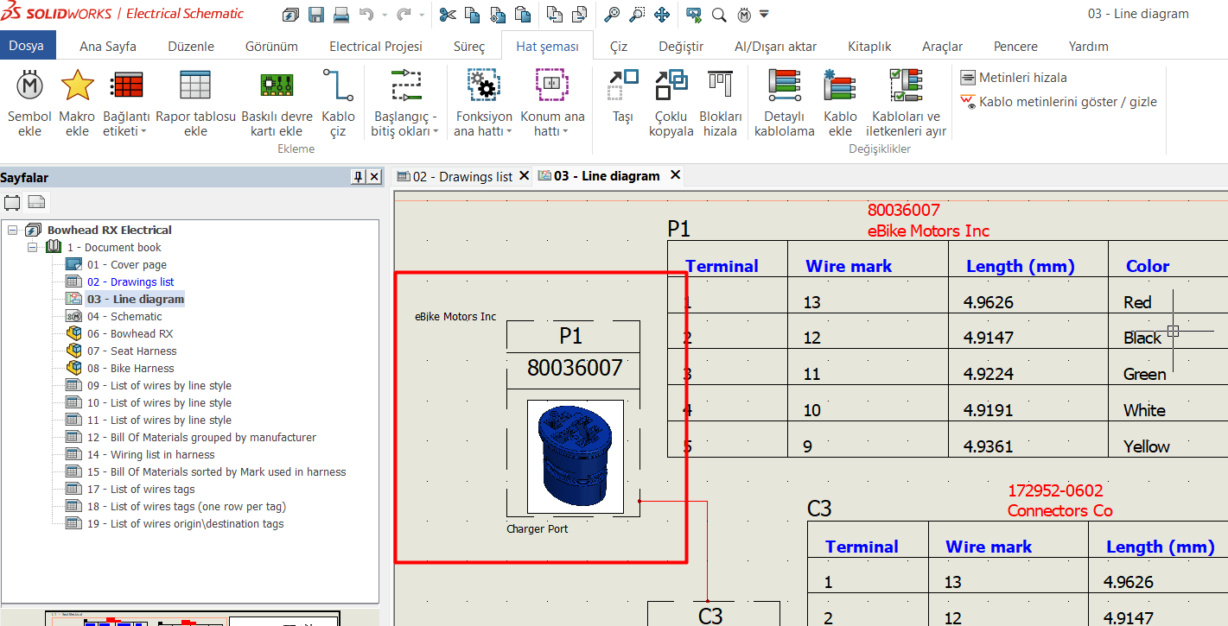Image resolution: width=1228 pixels, height=626 pixels.
Task: Select 06 - Bowhead RX tree item
Action: (x=130, y=334)
